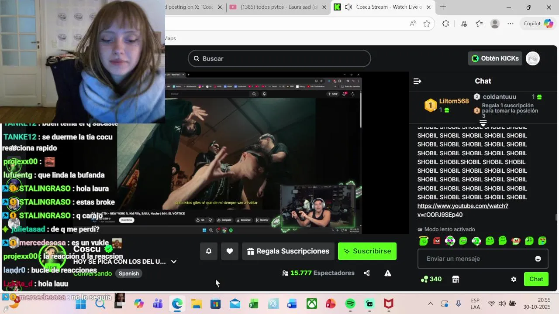Click coldantuuu in the leaderboard

[x=500, y=97]
